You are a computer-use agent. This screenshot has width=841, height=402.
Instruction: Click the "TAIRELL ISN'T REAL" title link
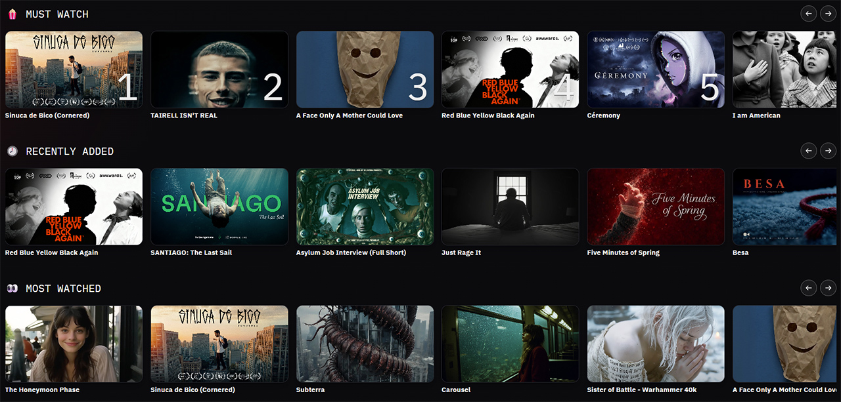(x=184, y=115)
